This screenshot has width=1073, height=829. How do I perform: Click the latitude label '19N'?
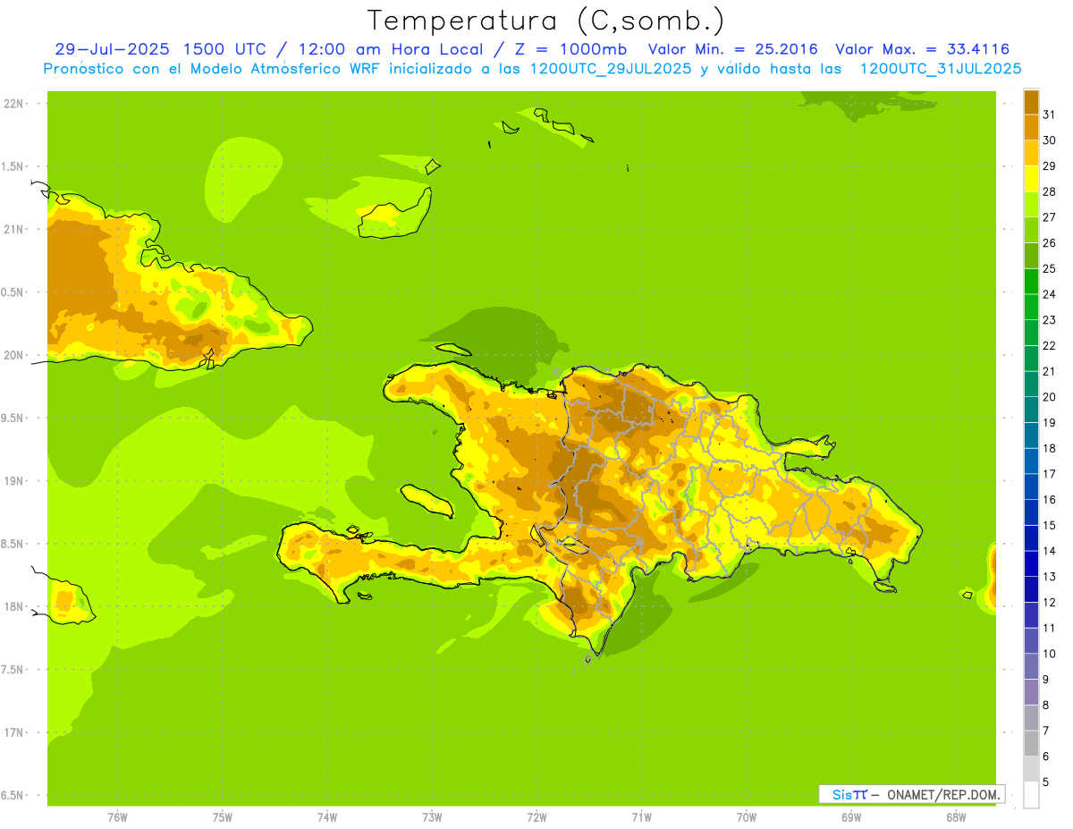point(13,481)
